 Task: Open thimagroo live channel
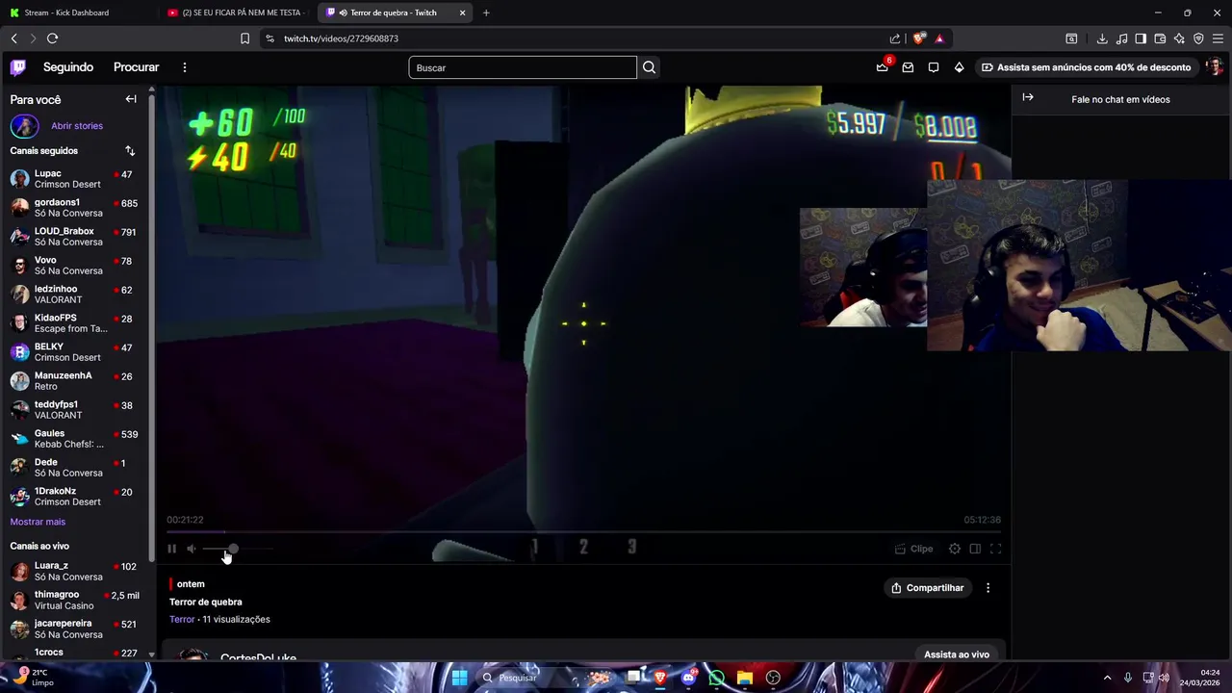(x=75, y=600)
